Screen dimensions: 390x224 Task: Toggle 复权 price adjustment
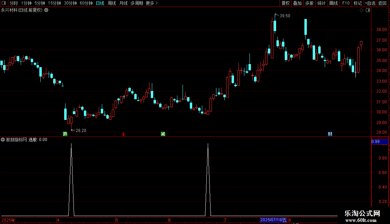(285, 3)
